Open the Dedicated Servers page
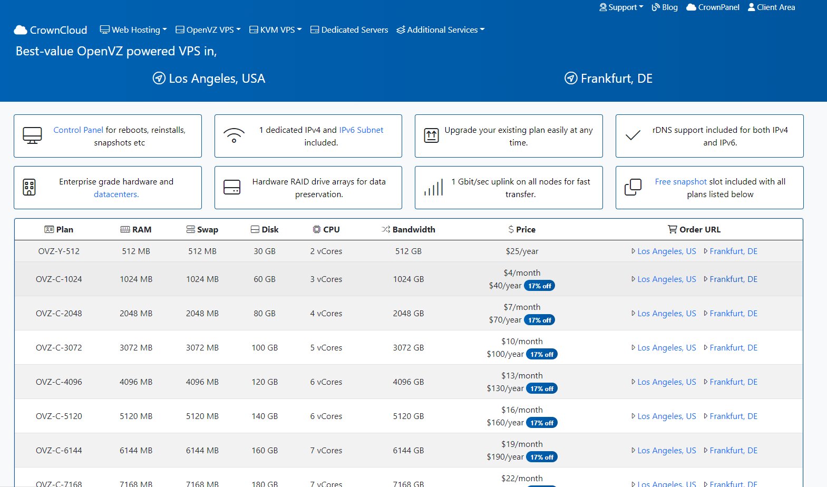 [349, 30]
